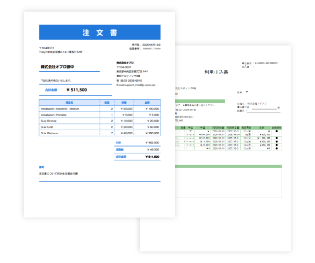Viewport: 315px width, 263px height.
Task: Click the 利用申込書 heading on the back document
Action: pos(216,72)
